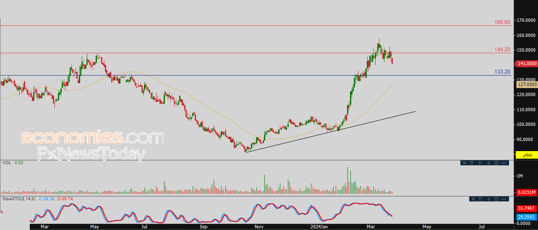The image size is (538, 230).
Task: Select the 148.20 level label
Action: pyautogui.click(x=502, y=49)
